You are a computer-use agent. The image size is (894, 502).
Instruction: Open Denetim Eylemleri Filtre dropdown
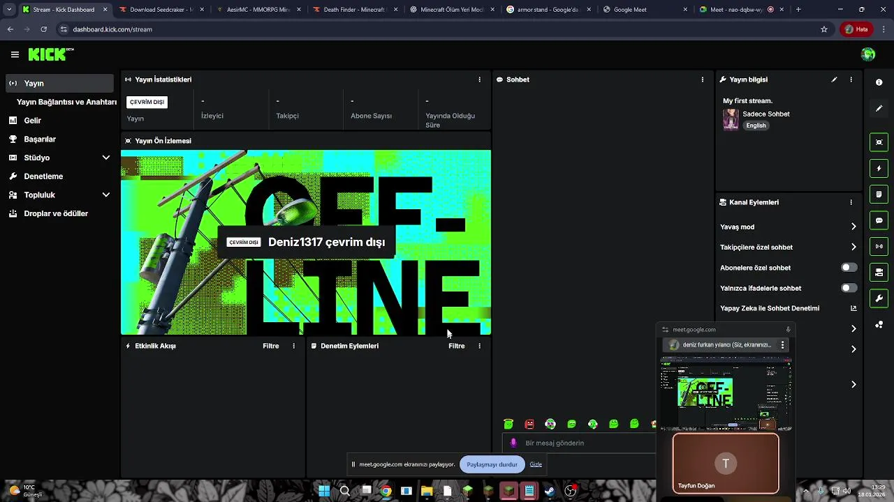(457, 346)
